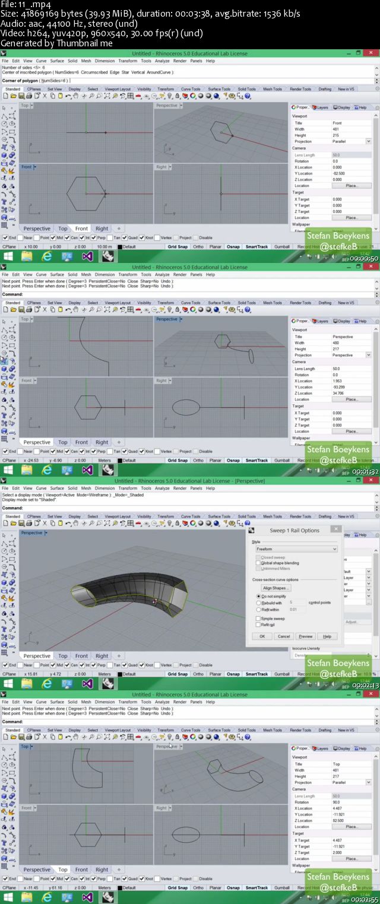Click the Camera Place... button in the 00:00:50 frame
The width and height of the screenshot is (380, 904).
click(x=351, y=186)
